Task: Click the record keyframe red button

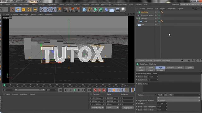Action: [x=95, y=90]
